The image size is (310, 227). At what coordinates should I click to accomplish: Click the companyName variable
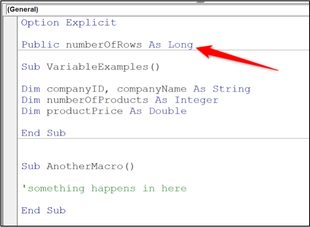(x=152, y=89)
